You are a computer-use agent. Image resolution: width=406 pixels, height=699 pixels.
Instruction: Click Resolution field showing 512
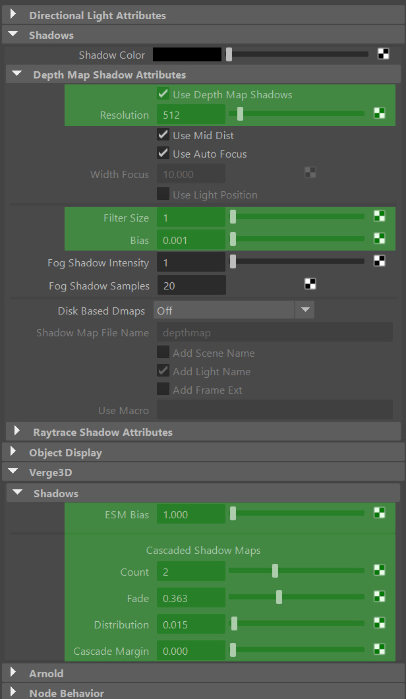coord(191,115)
